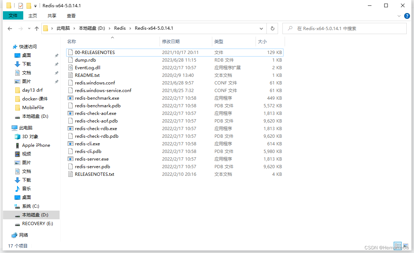Click 此电脑 in the address breadcrumb
The width and height of the screenshot is (414, 253).
[63, 28]
